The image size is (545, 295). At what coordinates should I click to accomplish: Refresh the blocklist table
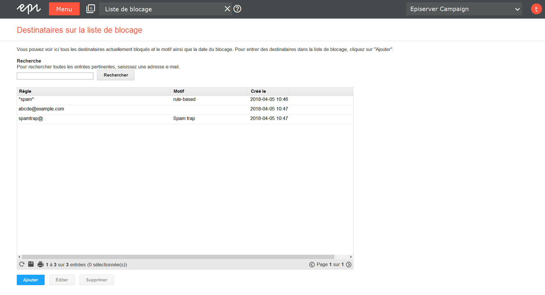point(22,264)
